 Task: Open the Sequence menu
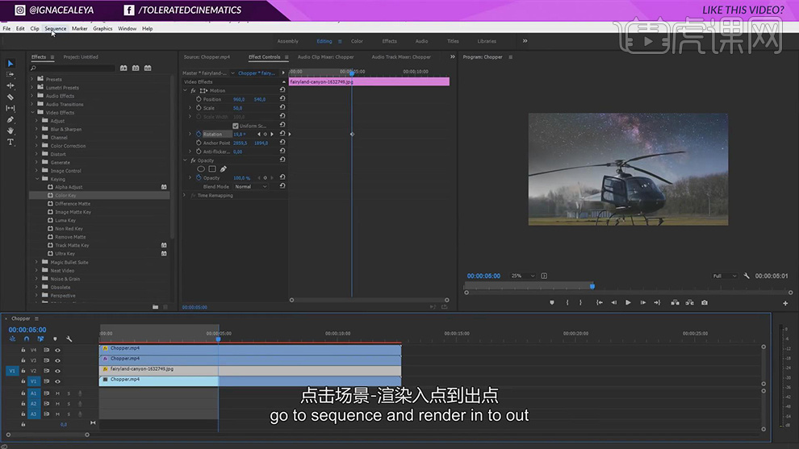55,28
